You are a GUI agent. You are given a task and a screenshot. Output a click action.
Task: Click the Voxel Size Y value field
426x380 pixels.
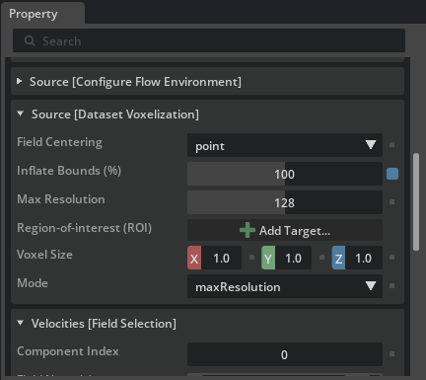tap(293, 258)
